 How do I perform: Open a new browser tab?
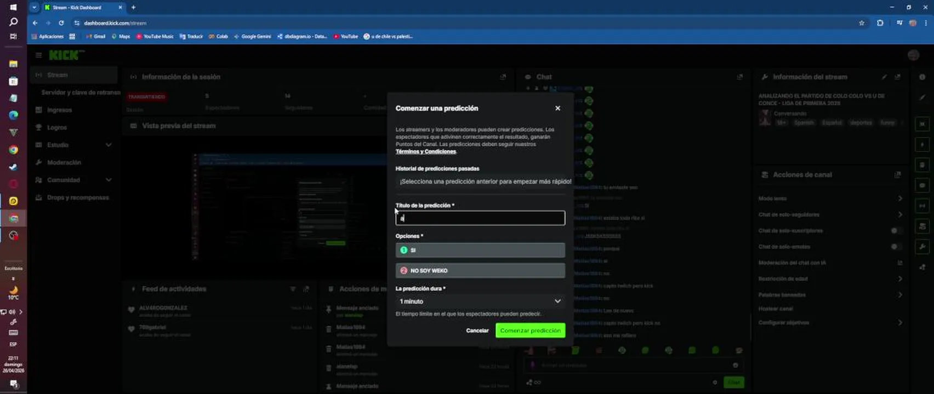coord(133,8)
